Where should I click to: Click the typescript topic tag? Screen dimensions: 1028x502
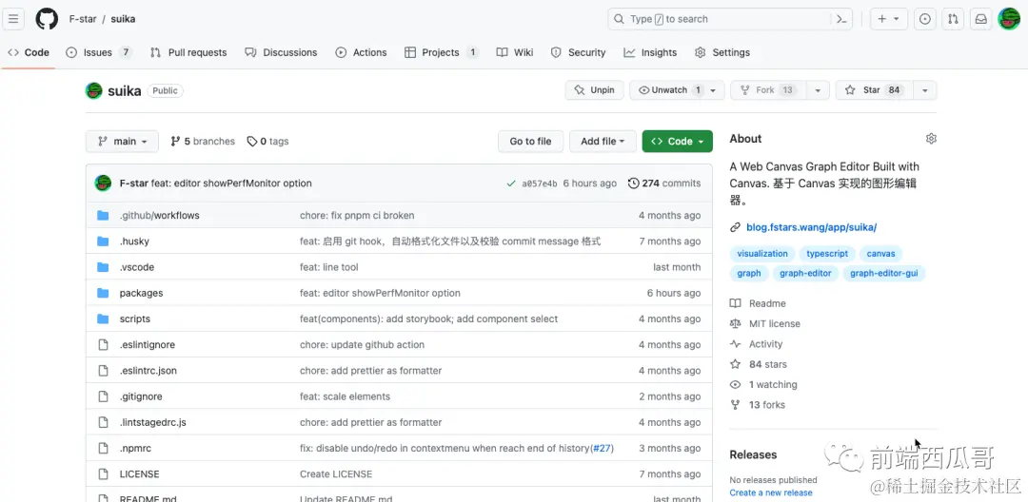[827, 254]
